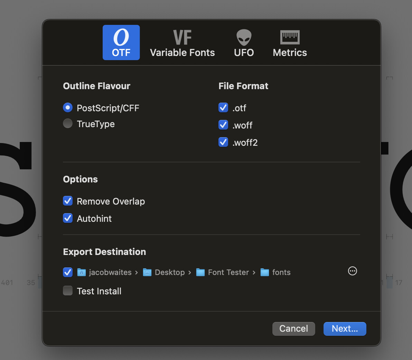Uncheck the export destination path checkbox
Screen dimensions: 412x360
click(x=68, y=272)
